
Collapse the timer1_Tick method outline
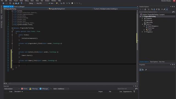12,61
